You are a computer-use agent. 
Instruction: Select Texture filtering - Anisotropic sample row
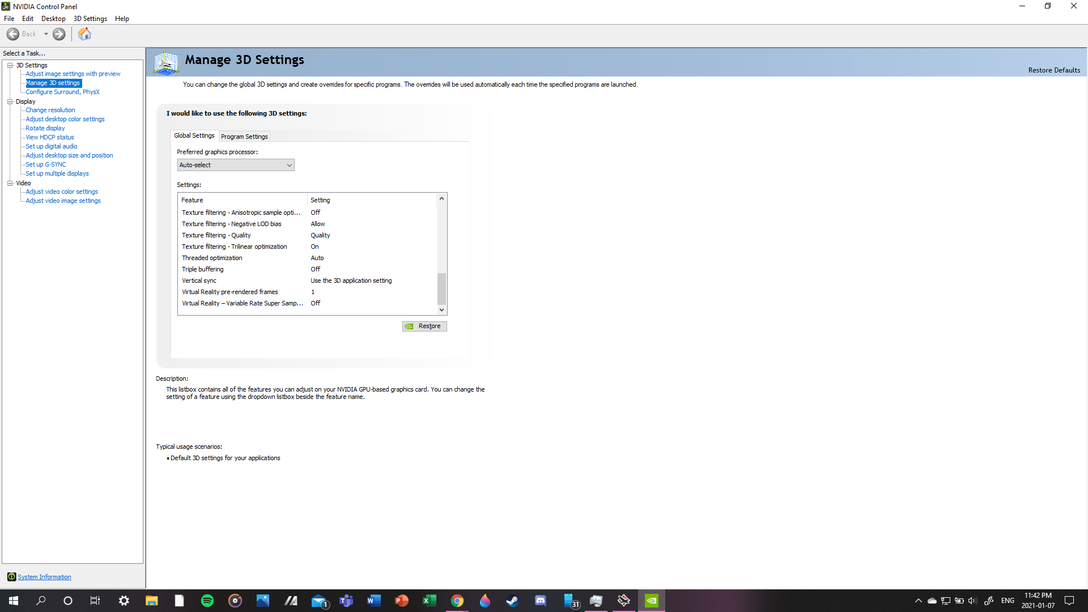(308, 212)
